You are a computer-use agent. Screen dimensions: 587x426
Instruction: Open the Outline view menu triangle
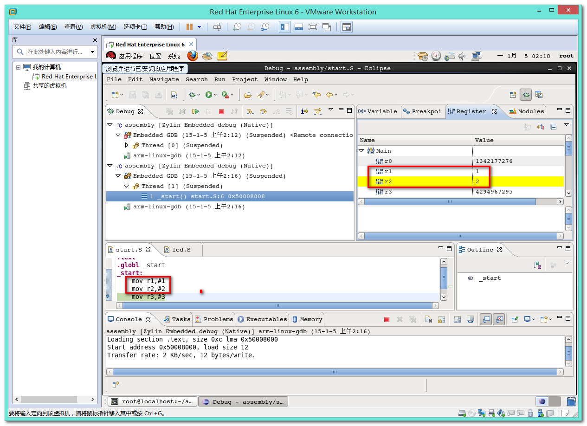pos(566,263)
